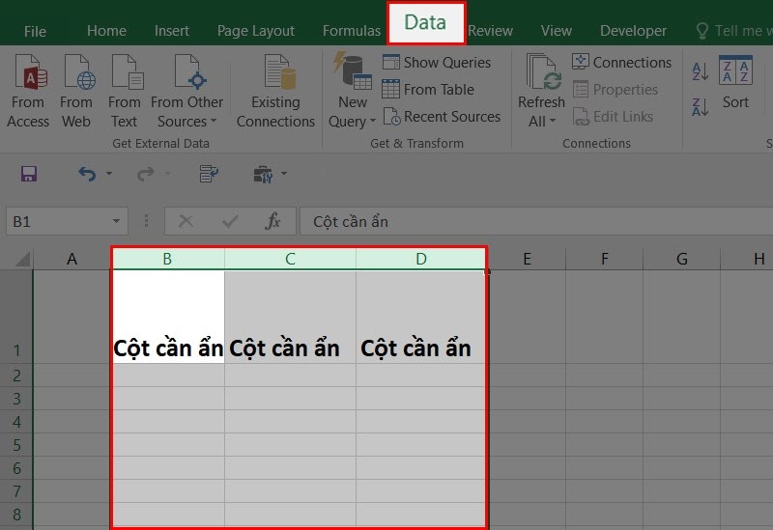
Task: Open the View tab
Action: (x=557, y=31)
